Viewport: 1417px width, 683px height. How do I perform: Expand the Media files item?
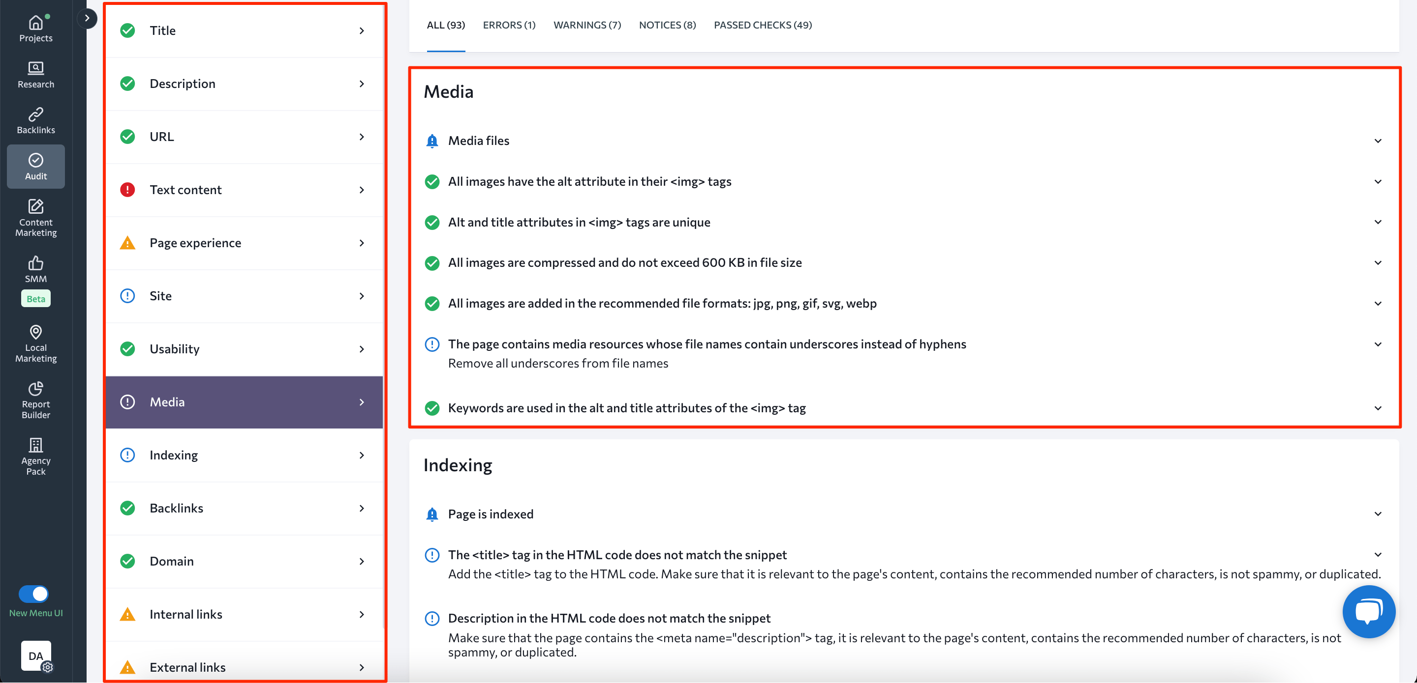[x=1378, y=141]
